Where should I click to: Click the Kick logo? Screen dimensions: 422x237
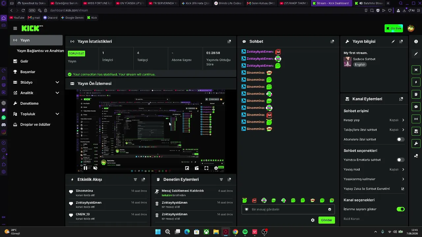click(x=32, y=28)
